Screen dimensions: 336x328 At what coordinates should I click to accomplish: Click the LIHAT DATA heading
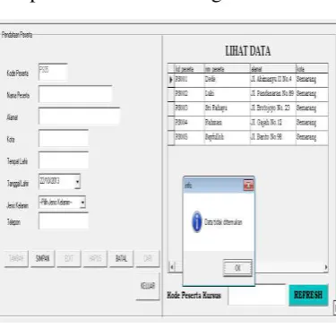[x=248, y=51]
